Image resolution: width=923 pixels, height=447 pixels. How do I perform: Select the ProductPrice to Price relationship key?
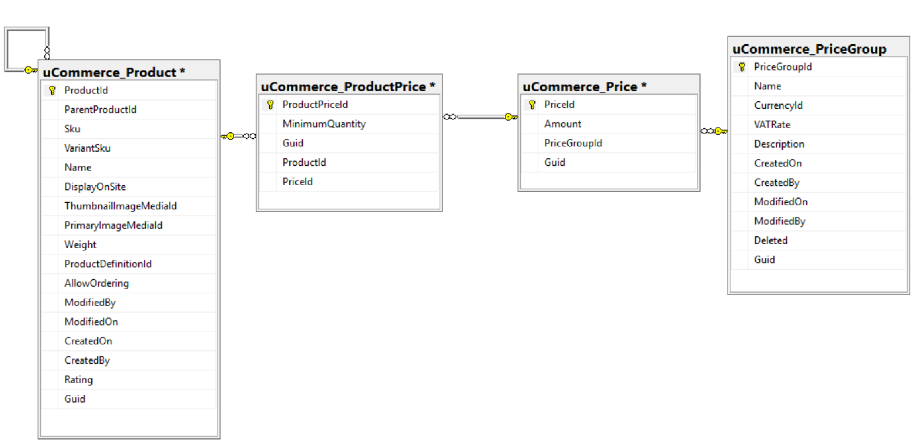coord(511,117)
